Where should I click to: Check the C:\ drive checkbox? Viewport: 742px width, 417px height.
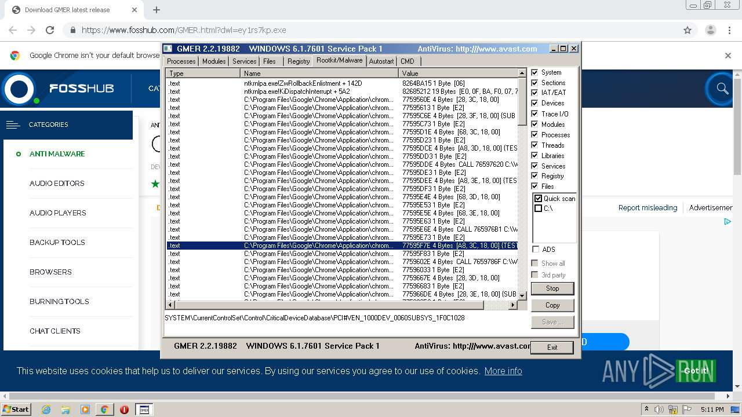[538, 209]
